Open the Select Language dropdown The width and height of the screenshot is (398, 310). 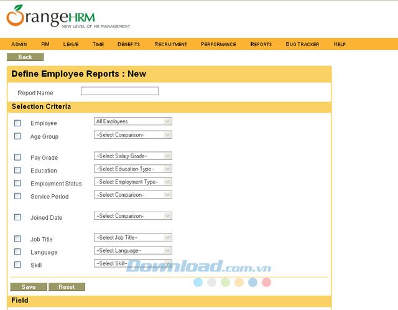[x=132, y=250]
